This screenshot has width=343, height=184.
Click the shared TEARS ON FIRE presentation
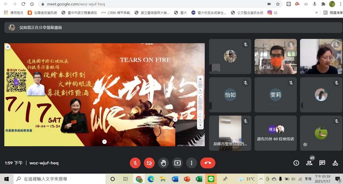pyautogui.click(x=105, y=95)
